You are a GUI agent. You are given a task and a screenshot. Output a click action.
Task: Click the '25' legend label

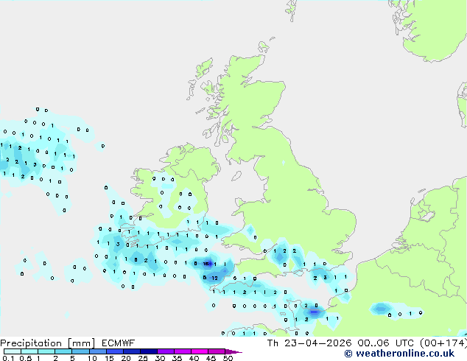(143, 358)
